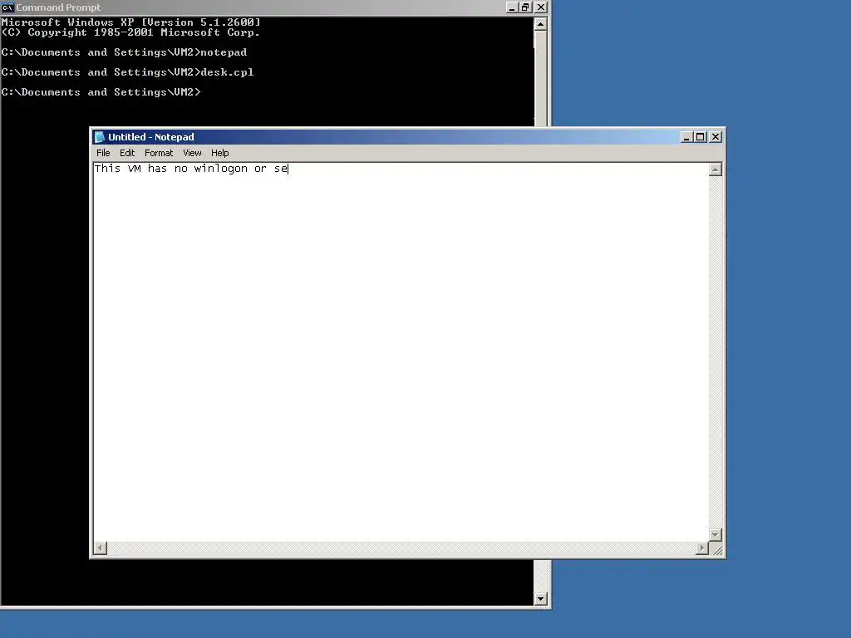The height and width of the screenshot is (638, 851).
Task: Close the Notepad window
Action: point(716,137)
